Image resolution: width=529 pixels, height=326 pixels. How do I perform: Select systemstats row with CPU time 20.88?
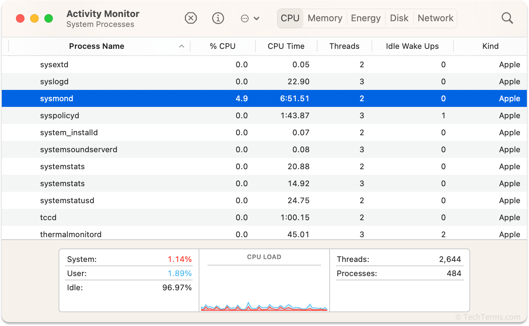264,167
